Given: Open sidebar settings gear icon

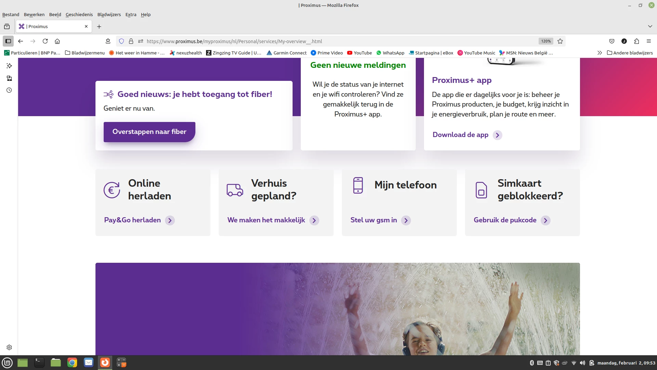Looking at the screenshot, I should 9,347.
